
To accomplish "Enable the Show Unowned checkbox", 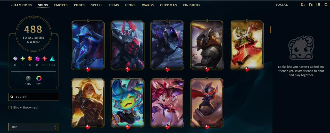I will [x=10, y=108].
